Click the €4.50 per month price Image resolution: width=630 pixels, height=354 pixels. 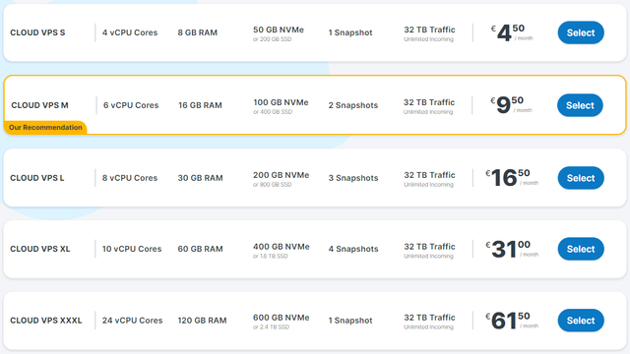(512, 32)
